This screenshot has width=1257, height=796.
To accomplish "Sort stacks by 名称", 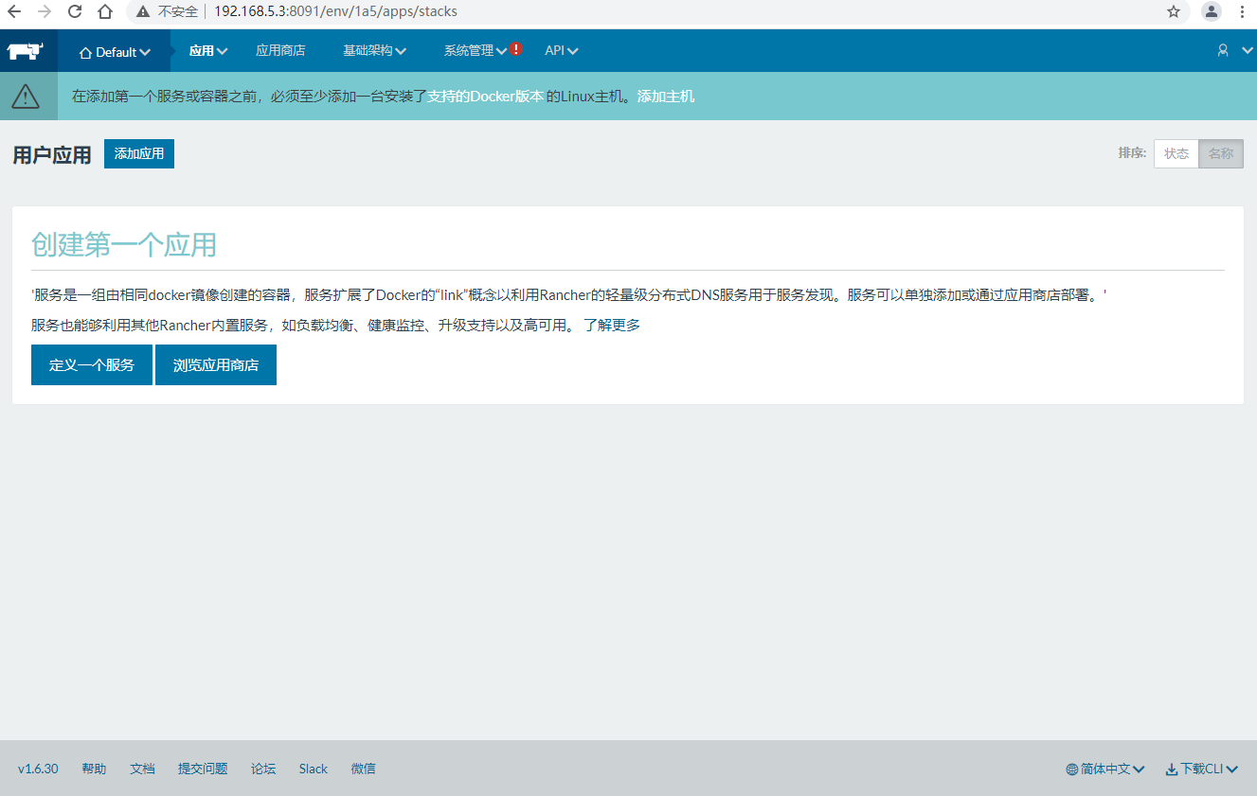I will pyautogui.click(x=1221, y=153).
